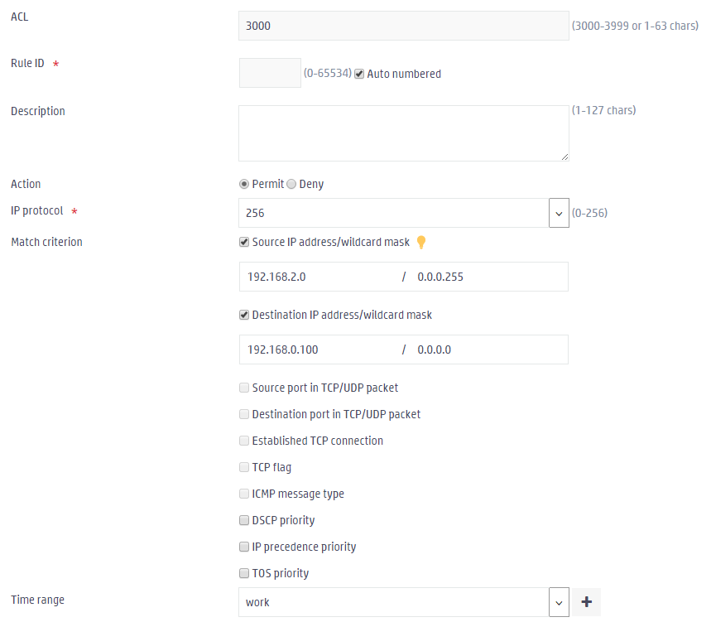The height and width of the screenshot is (622, 711).
Task: Toggle the Auto numbered checkbox
Action: (x=359, y=74)
